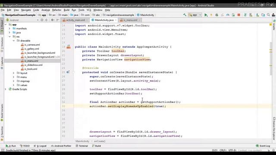Select ic_gallery.xml file
The width and height of the screenshot is (276, 155).
click(x=30, y=49)
